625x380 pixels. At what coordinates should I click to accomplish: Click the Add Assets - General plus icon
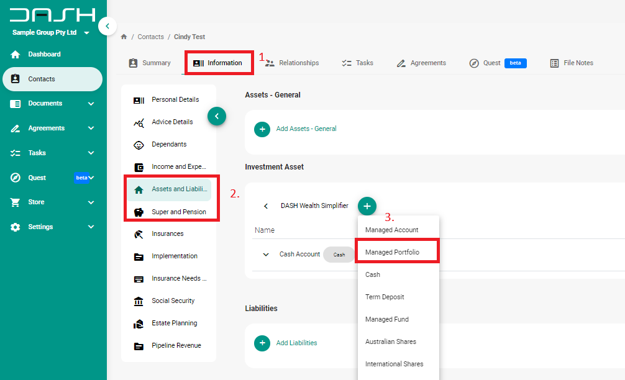coord(262,129)
